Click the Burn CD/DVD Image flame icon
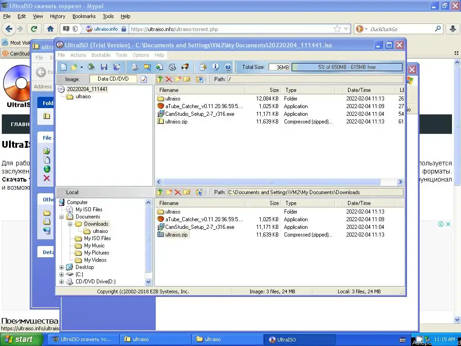 [x=185, y=67]
